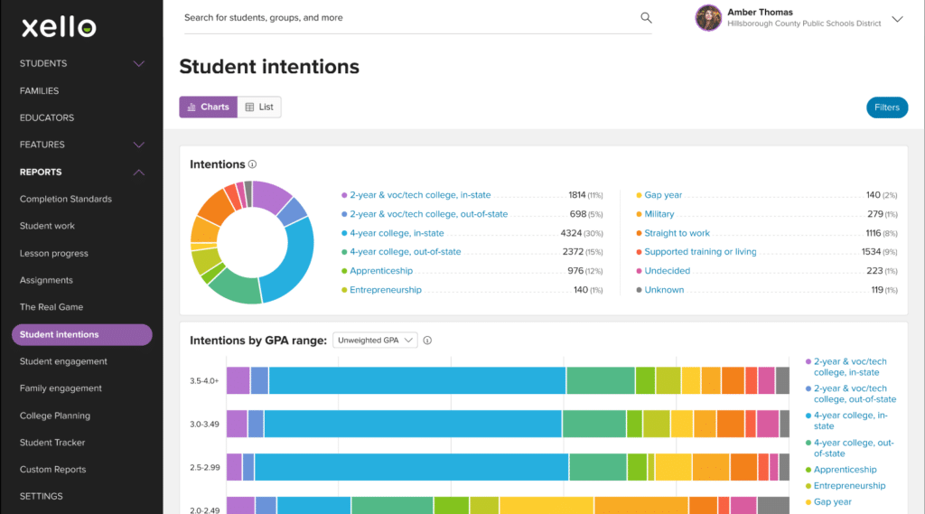Expand the user account chevron
925x514 pixels.
tap(897, 19)
